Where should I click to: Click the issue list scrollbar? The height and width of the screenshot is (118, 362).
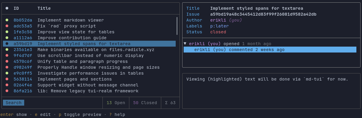point(177,26)
